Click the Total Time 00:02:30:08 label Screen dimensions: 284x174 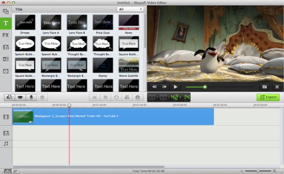[x=148, y=171]
